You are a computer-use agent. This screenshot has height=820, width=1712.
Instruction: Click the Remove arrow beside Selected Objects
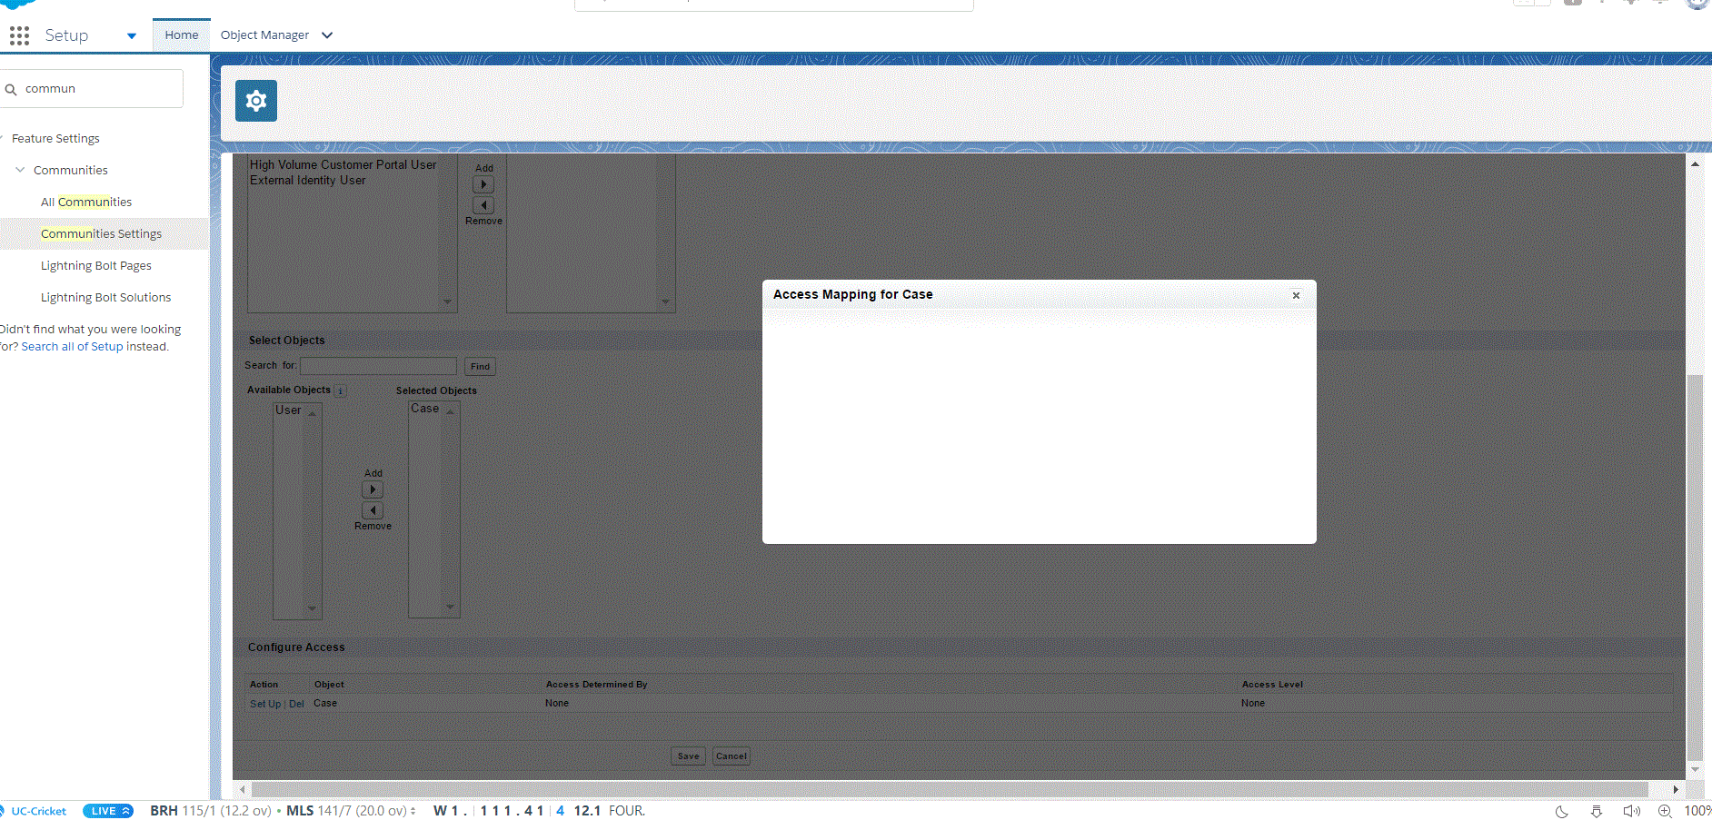373,510
